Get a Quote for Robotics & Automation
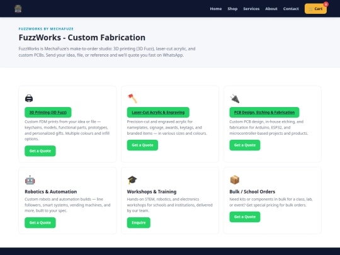This screenshot has height=255, width=340. coord(40,223)
